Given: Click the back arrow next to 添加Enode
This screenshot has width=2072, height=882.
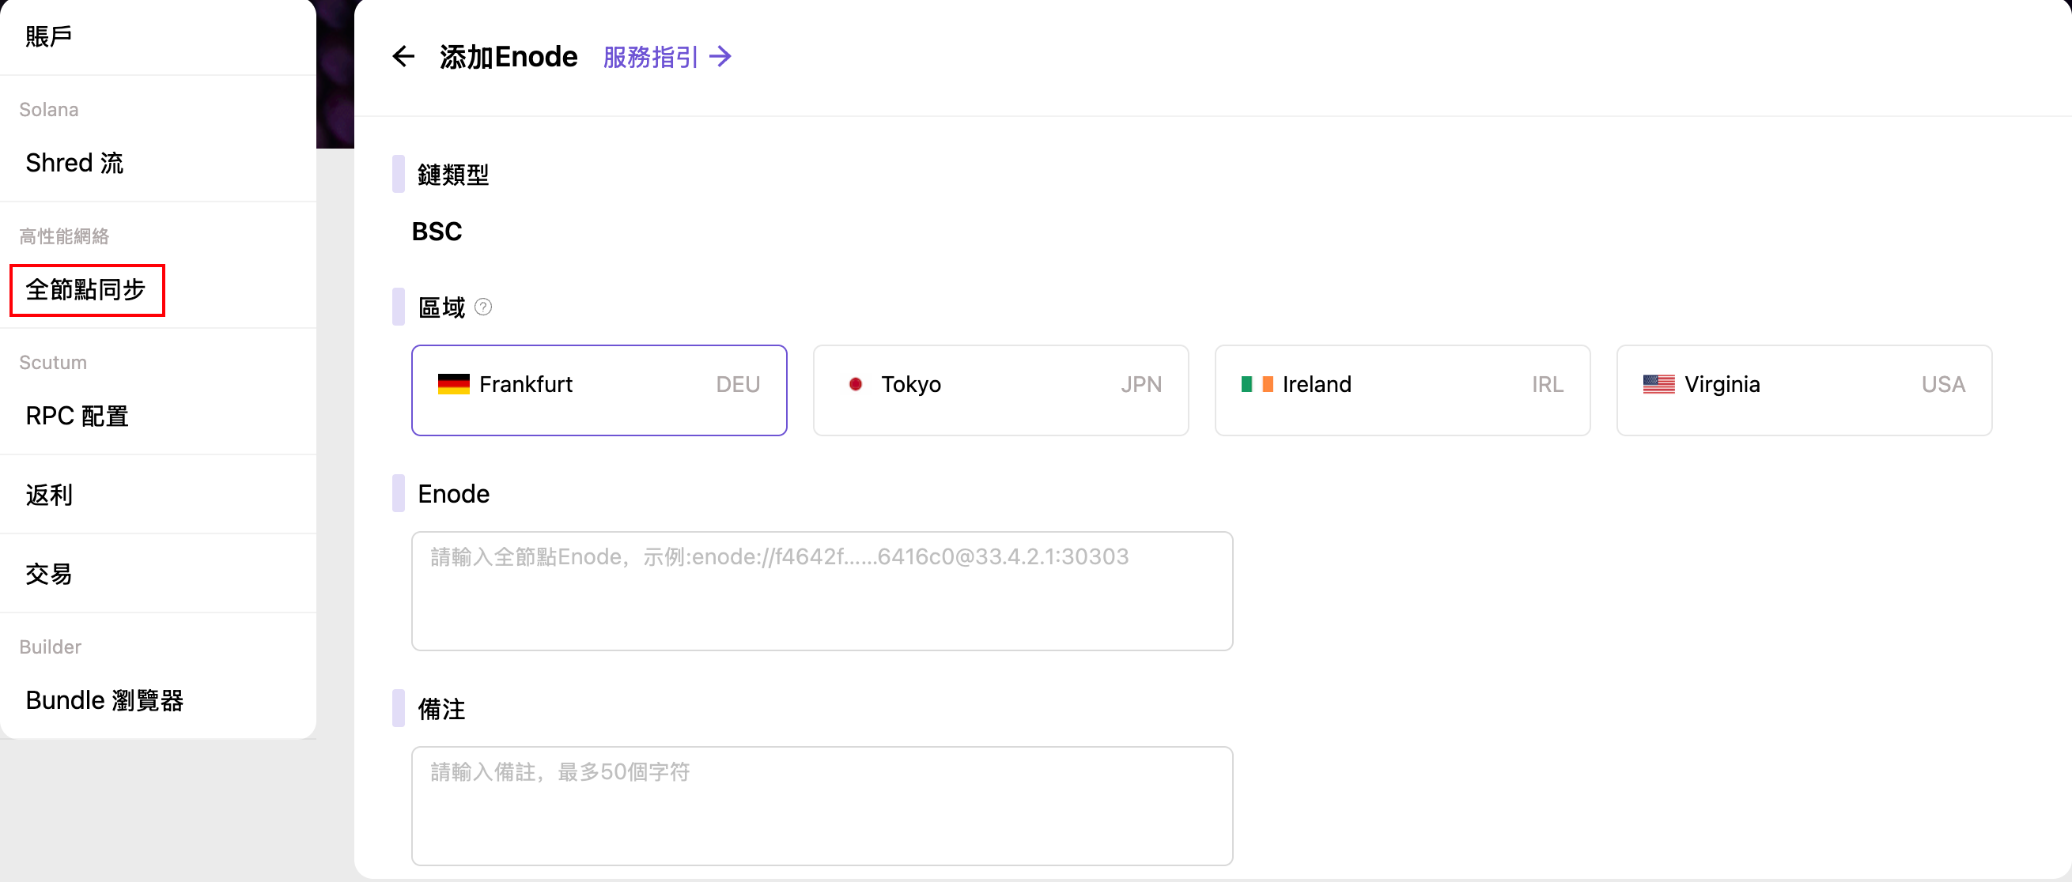Looking at the screenshot, I should pyautogui.click(x=403, y=57).
